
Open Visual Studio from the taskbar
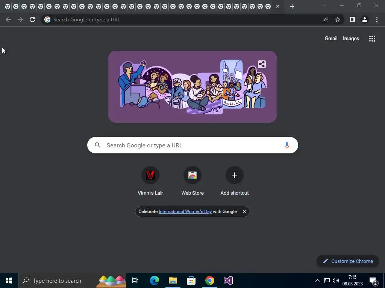click(228, 280)
